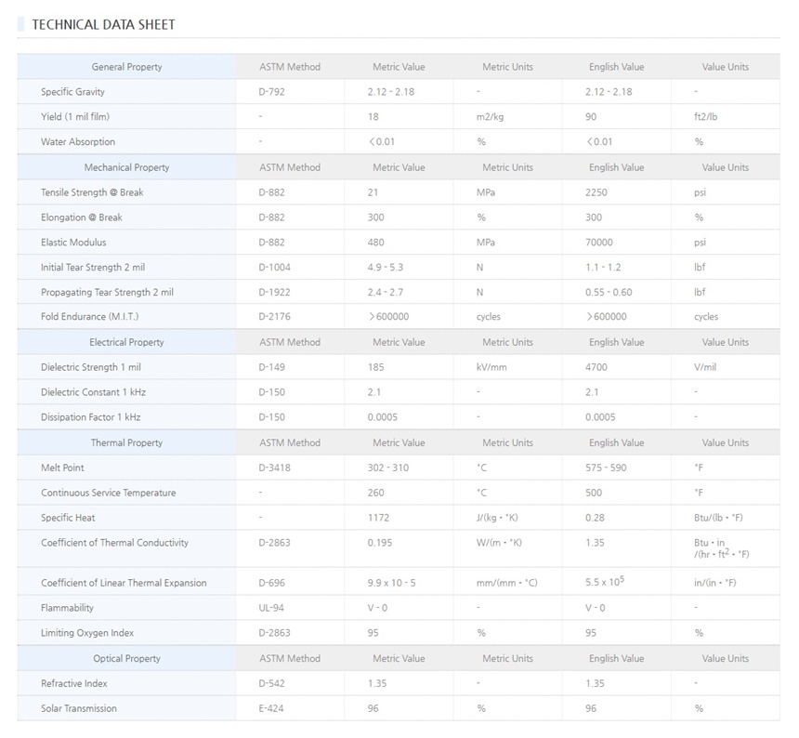The height and width of the screenshot is (738, 799).
Task: Click the Melt Point row label
Action: point(62,468)
